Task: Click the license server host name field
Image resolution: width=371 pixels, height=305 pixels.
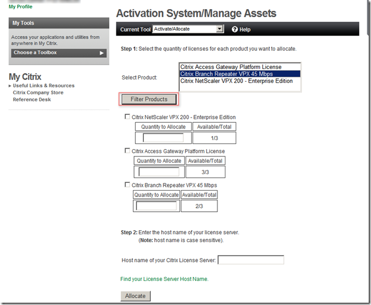Action: (251, 260)
